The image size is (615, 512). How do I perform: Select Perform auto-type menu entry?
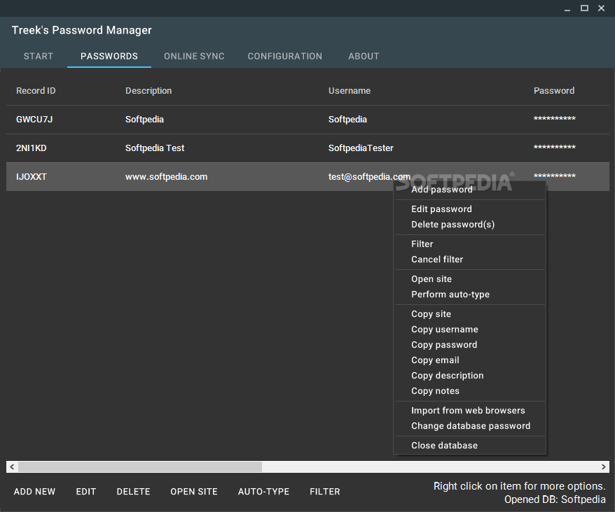[469, 294]
